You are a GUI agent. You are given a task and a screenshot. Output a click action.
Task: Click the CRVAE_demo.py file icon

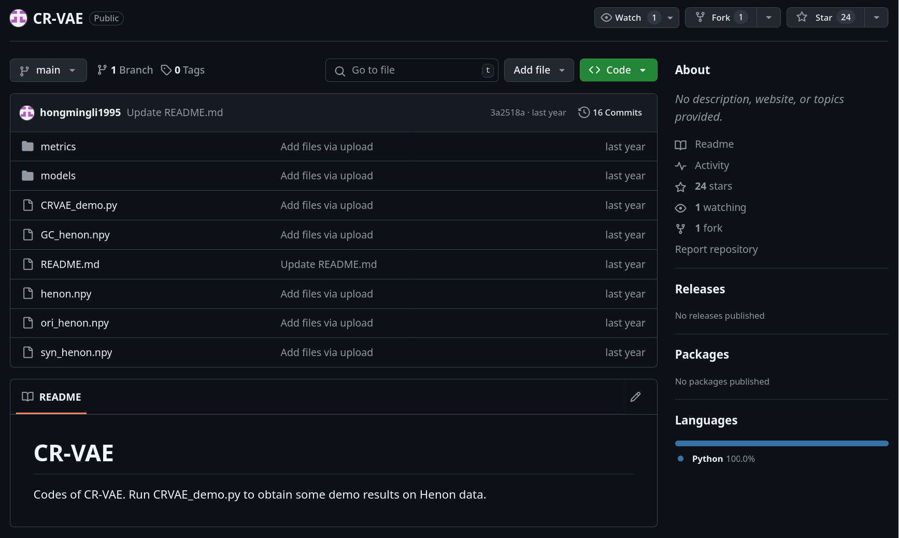(x=28, y=205)
